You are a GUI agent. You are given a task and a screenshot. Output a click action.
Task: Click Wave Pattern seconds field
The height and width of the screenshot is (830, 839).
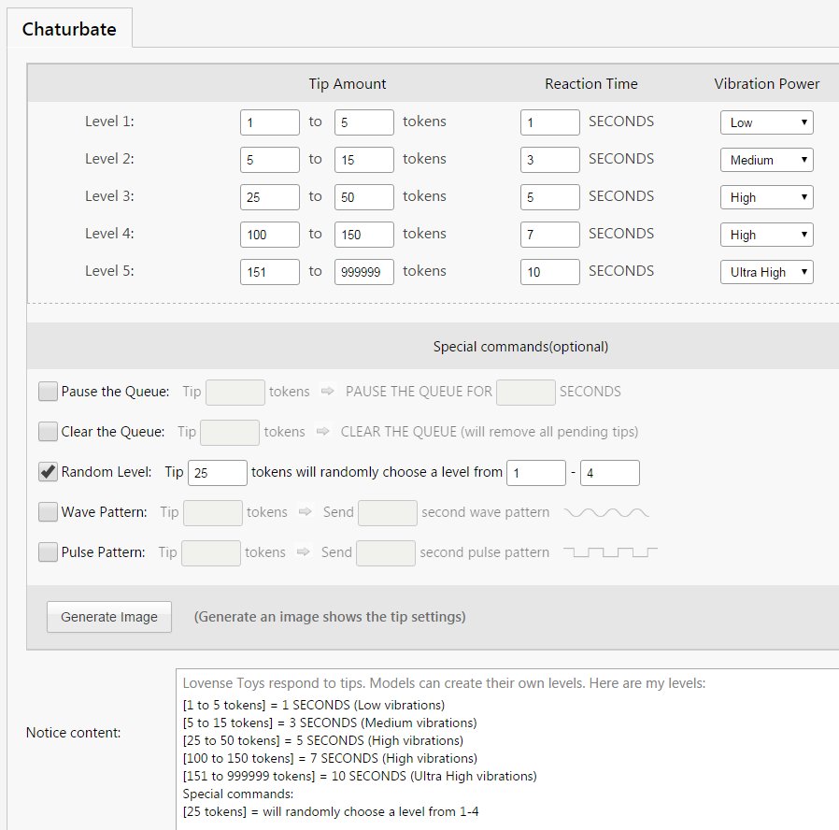388,512
